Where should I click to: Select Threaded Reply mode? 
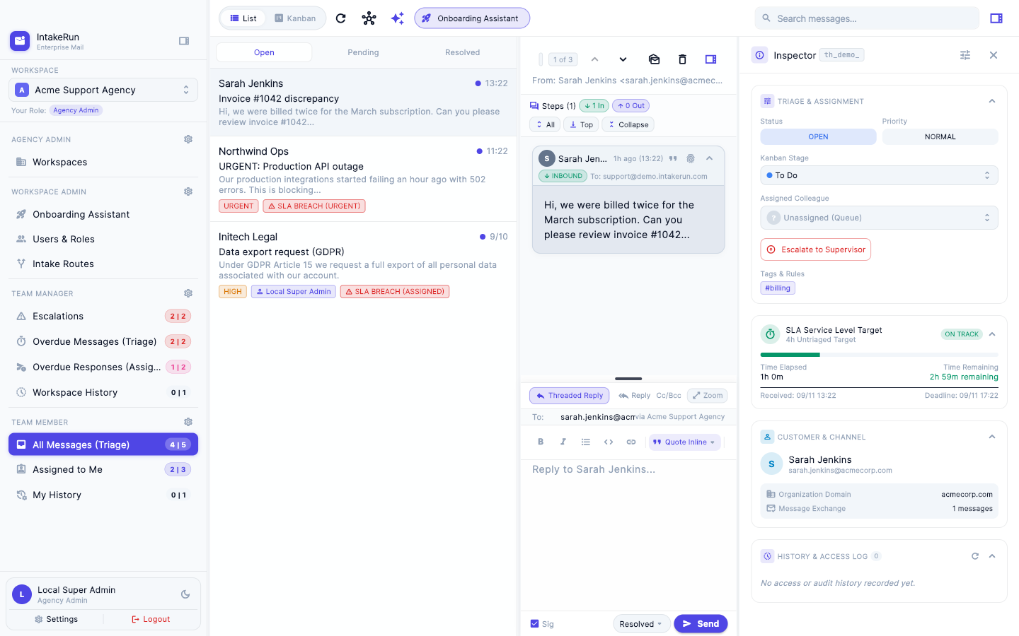pyautogui.click(x=569, y=396)
